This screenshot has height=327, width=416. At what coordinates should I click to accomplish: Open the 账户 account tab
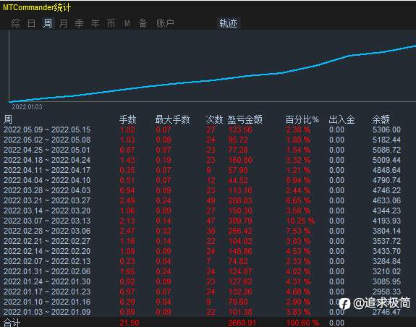pyautogui.click(x=165, y=23)
